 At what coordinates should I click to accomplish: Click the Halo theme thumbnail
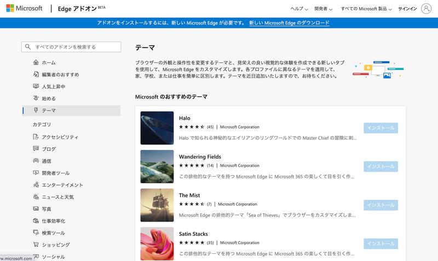pos(157,128)
